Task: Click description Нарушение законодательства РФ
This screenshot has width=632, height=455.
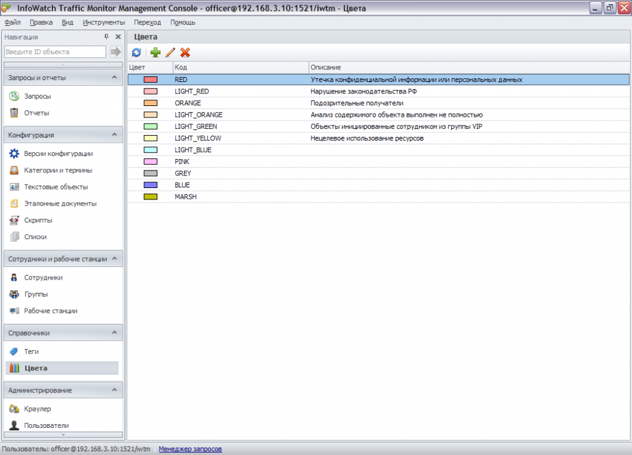Action: [363, 92]
